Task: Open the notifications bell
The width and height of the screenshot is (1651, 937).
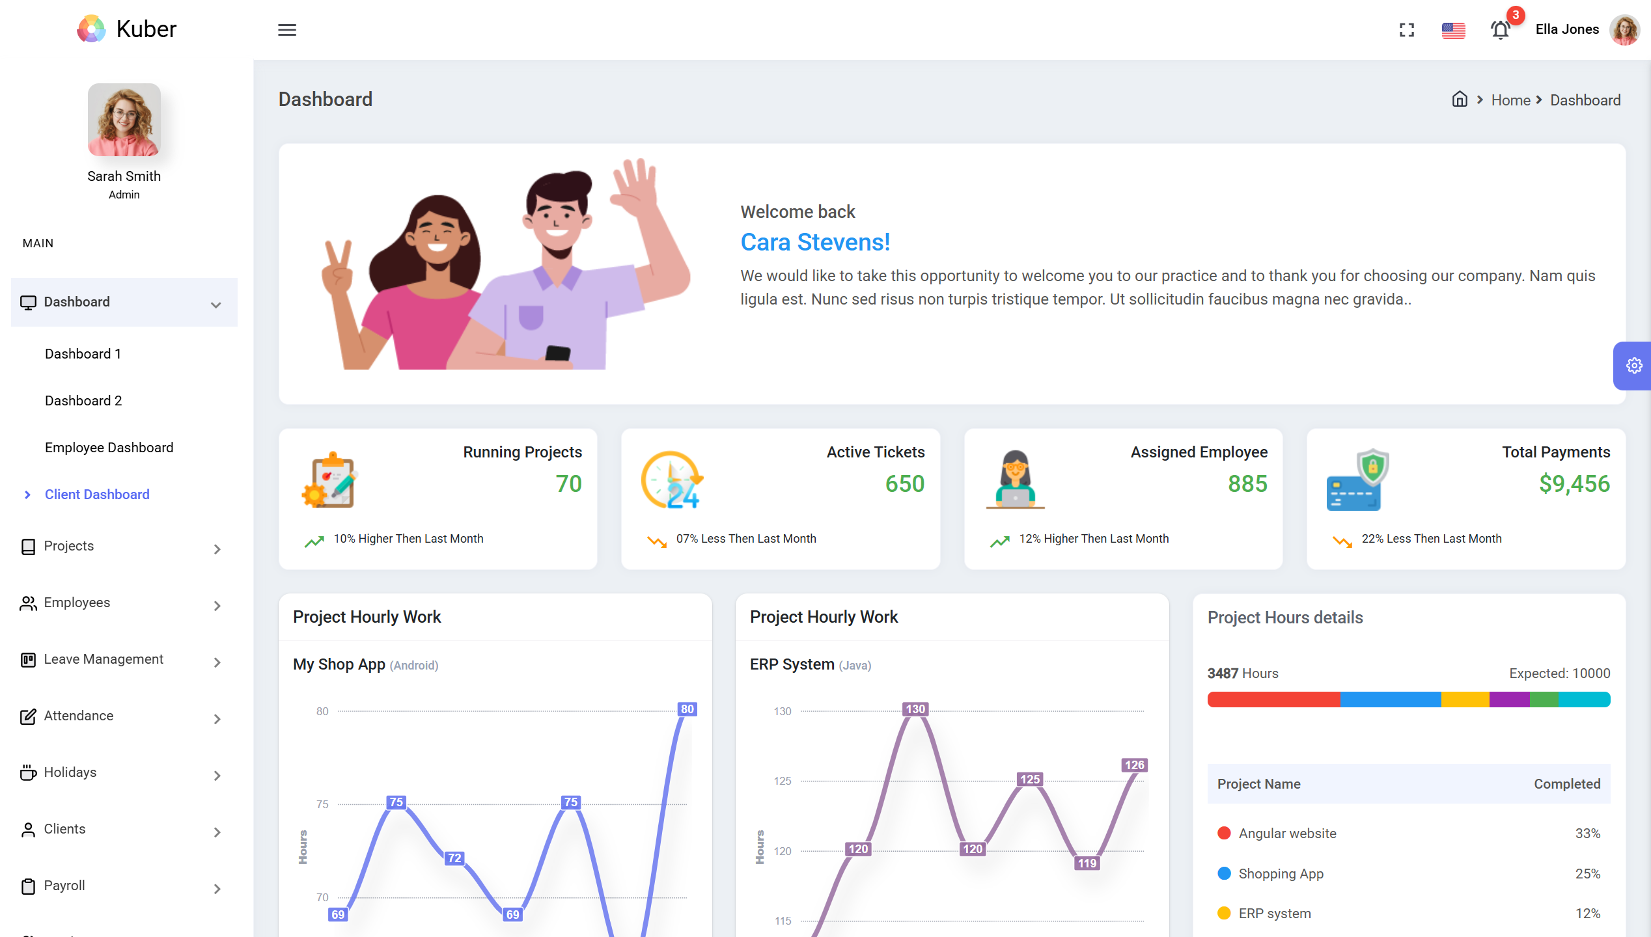Action: click(1501, 30)
